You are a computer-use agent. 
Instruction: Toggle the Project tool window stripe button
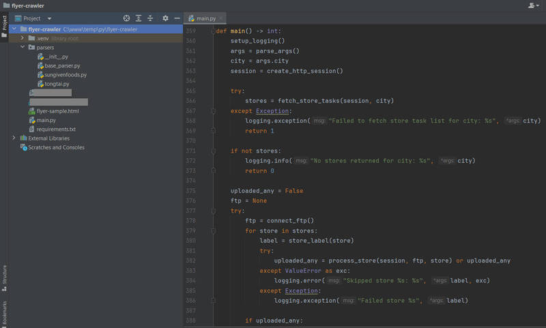point(4,27)
